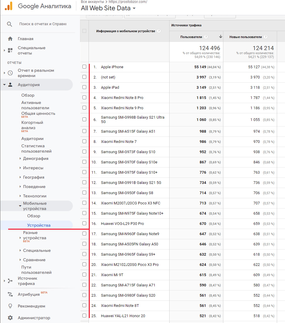Open the All Web Site Data dropdown
The height and width of the screenshot is (323, 285).
108,8
